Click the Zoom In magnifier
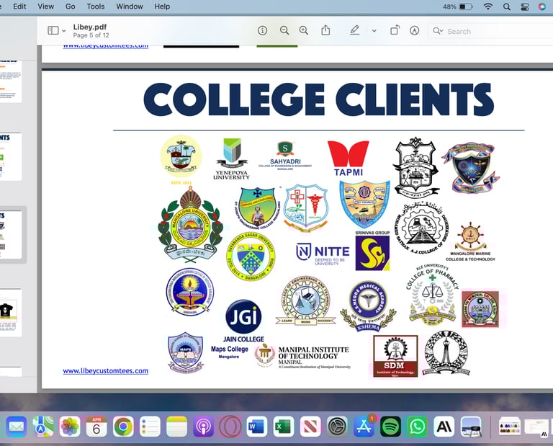Image resolution: width=553 pixels, height=446 pixels. 304,31
